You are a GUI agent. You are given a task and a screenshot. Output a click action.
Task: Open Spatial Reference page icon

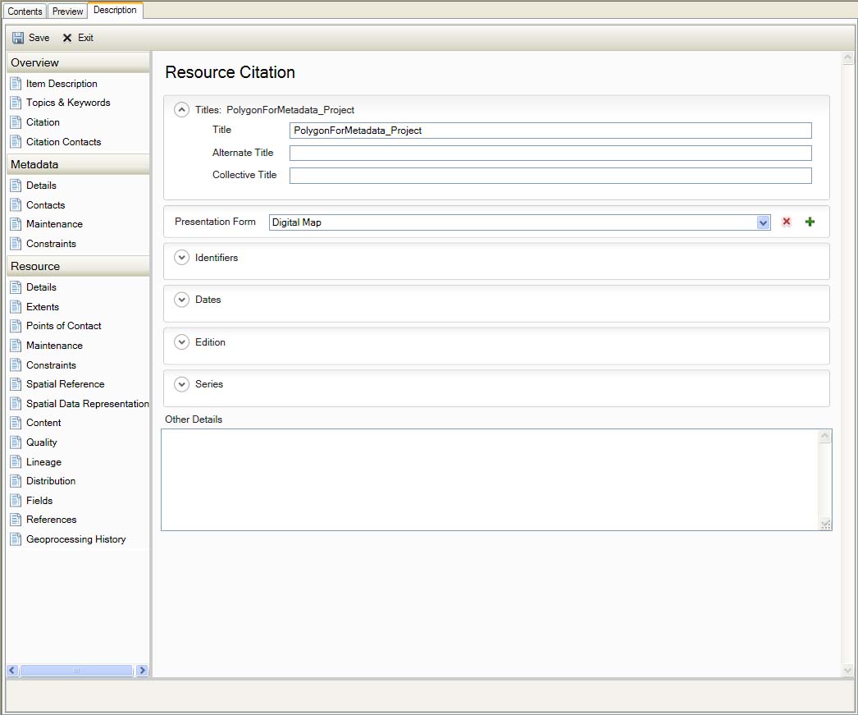click(16, 384)
